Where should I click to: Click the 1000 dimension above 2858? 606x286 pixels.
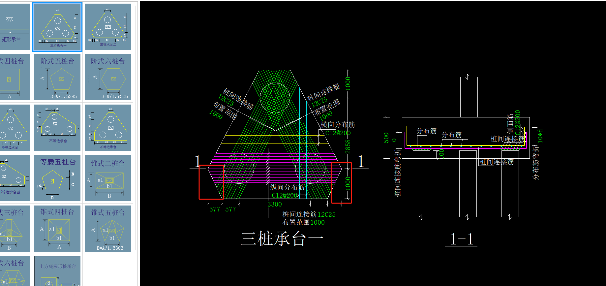click(348, 84)
